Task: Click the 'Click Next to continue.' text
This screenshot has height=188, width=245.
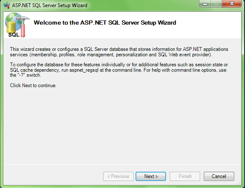Action: click(x=33, y=85)
